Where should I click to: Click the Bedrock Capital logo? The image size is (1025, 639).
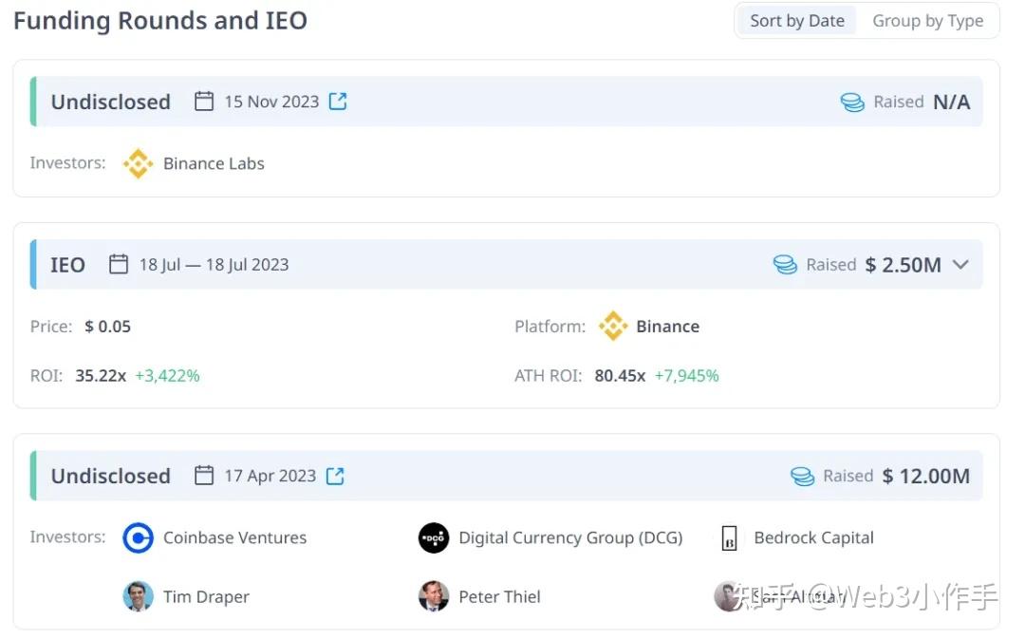click(x=729, y=538)
